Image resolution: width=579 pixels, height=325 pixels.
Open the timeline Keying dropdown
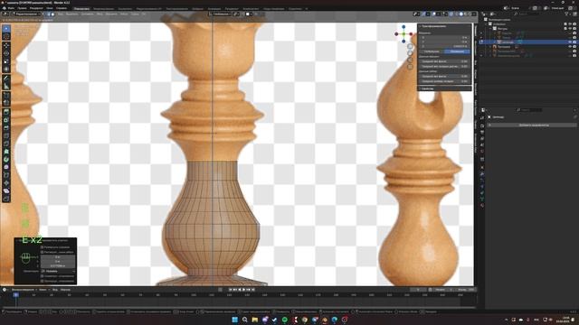tap(43, 290)
